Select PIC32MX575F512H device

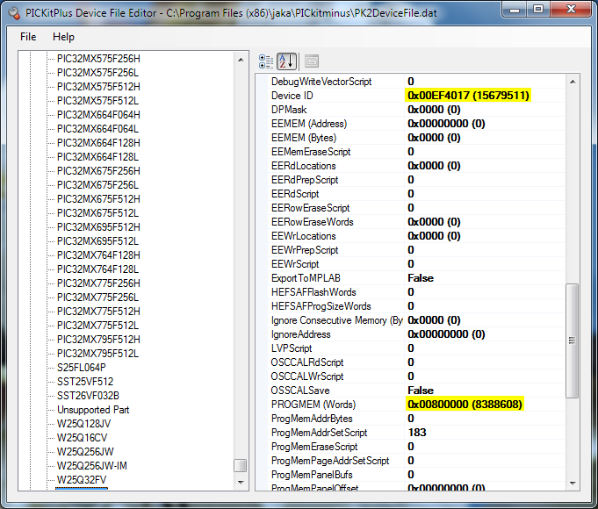(x=98, y=87)
